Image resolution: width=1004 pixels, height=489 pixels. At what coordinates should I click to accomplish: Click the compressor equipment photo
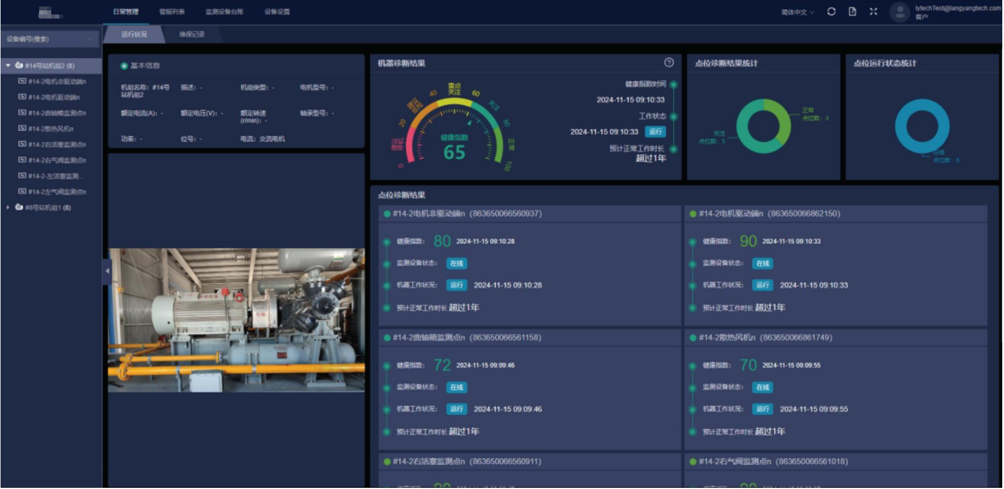(x=236, y=320)
